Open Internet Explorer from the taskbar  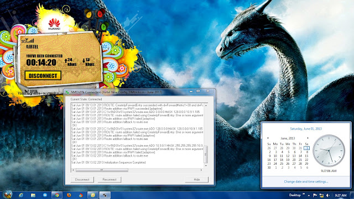21,195
